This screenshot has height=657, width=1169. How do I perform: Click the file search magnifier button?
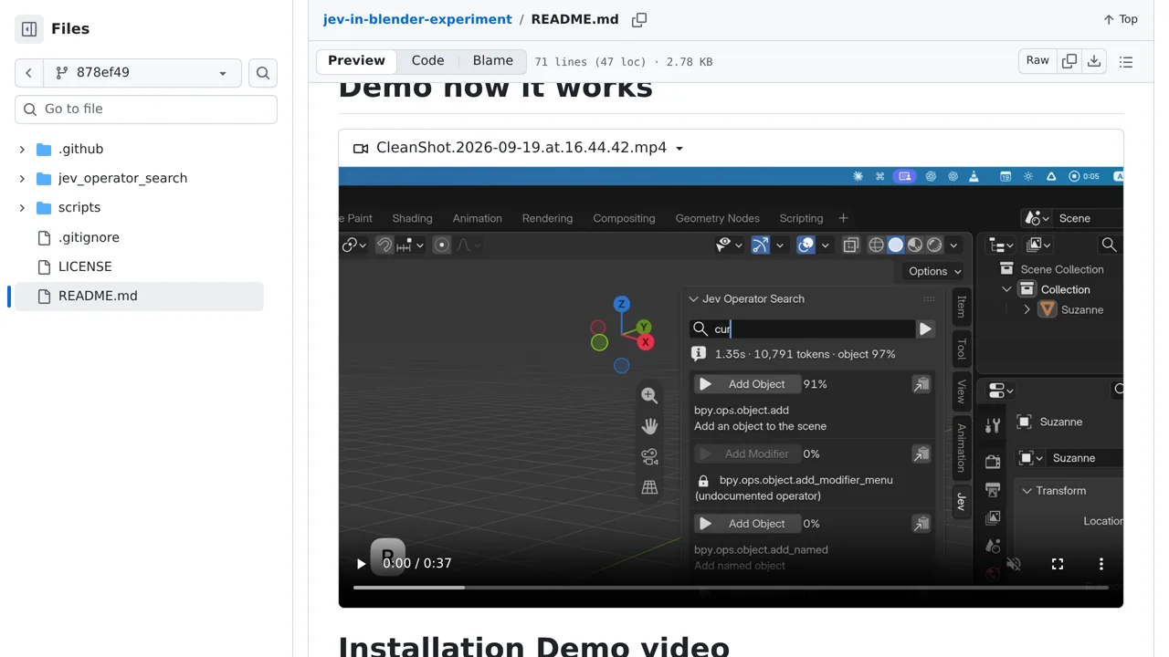(x=263, y=73)
